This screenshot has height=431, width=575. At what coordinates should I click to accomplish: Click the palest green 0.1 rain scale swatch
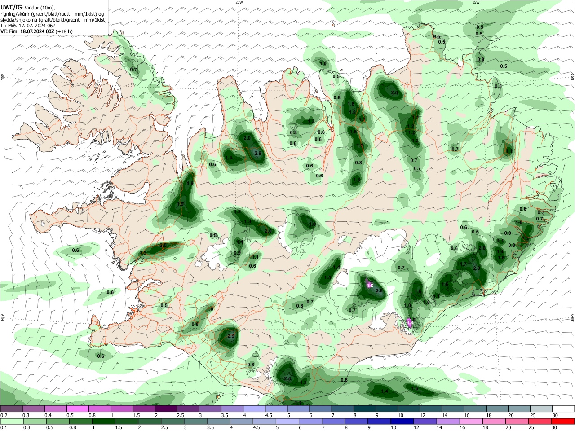[x=11, y=421]
